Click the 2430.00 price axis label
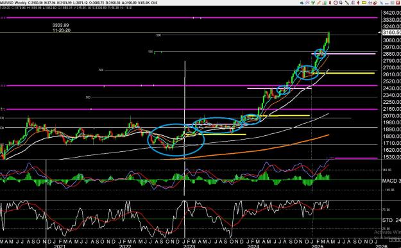 tap(392, 88)
